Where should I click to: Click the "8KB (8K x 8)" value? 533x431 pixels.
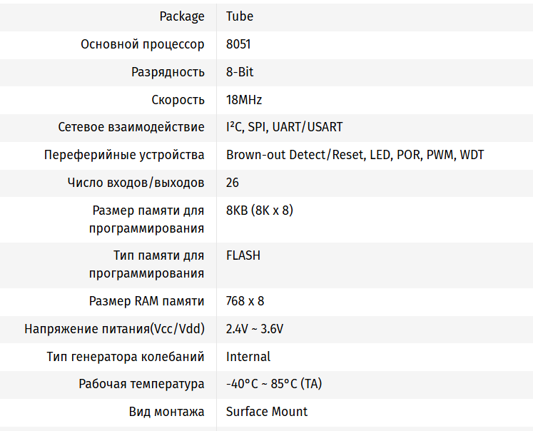coord(260,211)
